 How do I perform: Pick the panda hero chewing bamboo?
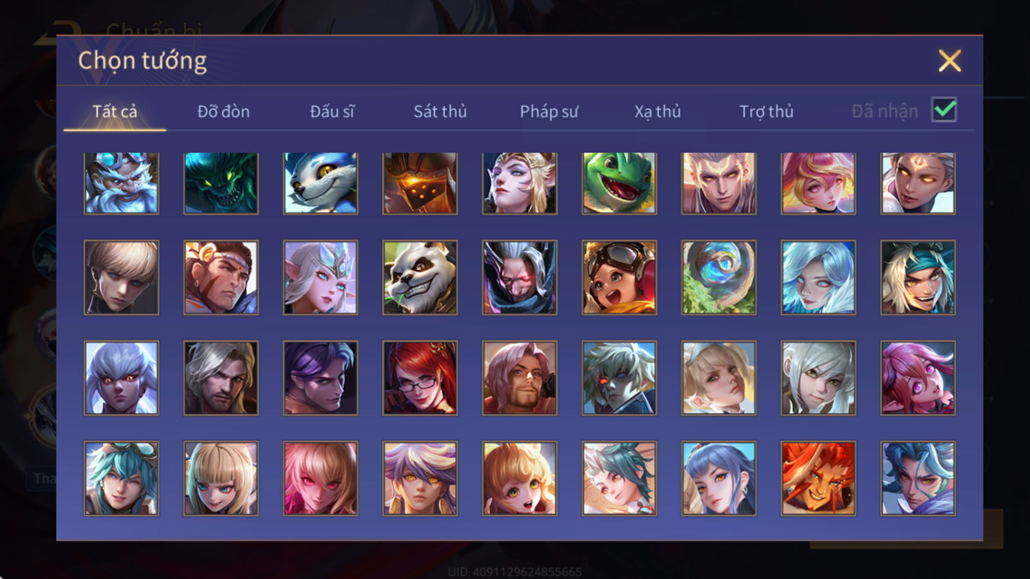click(420, 278)
